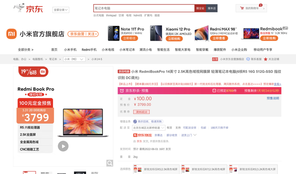Open the 智能穿戴 menu item
This screenshot has height=174, width=296.
202,50
